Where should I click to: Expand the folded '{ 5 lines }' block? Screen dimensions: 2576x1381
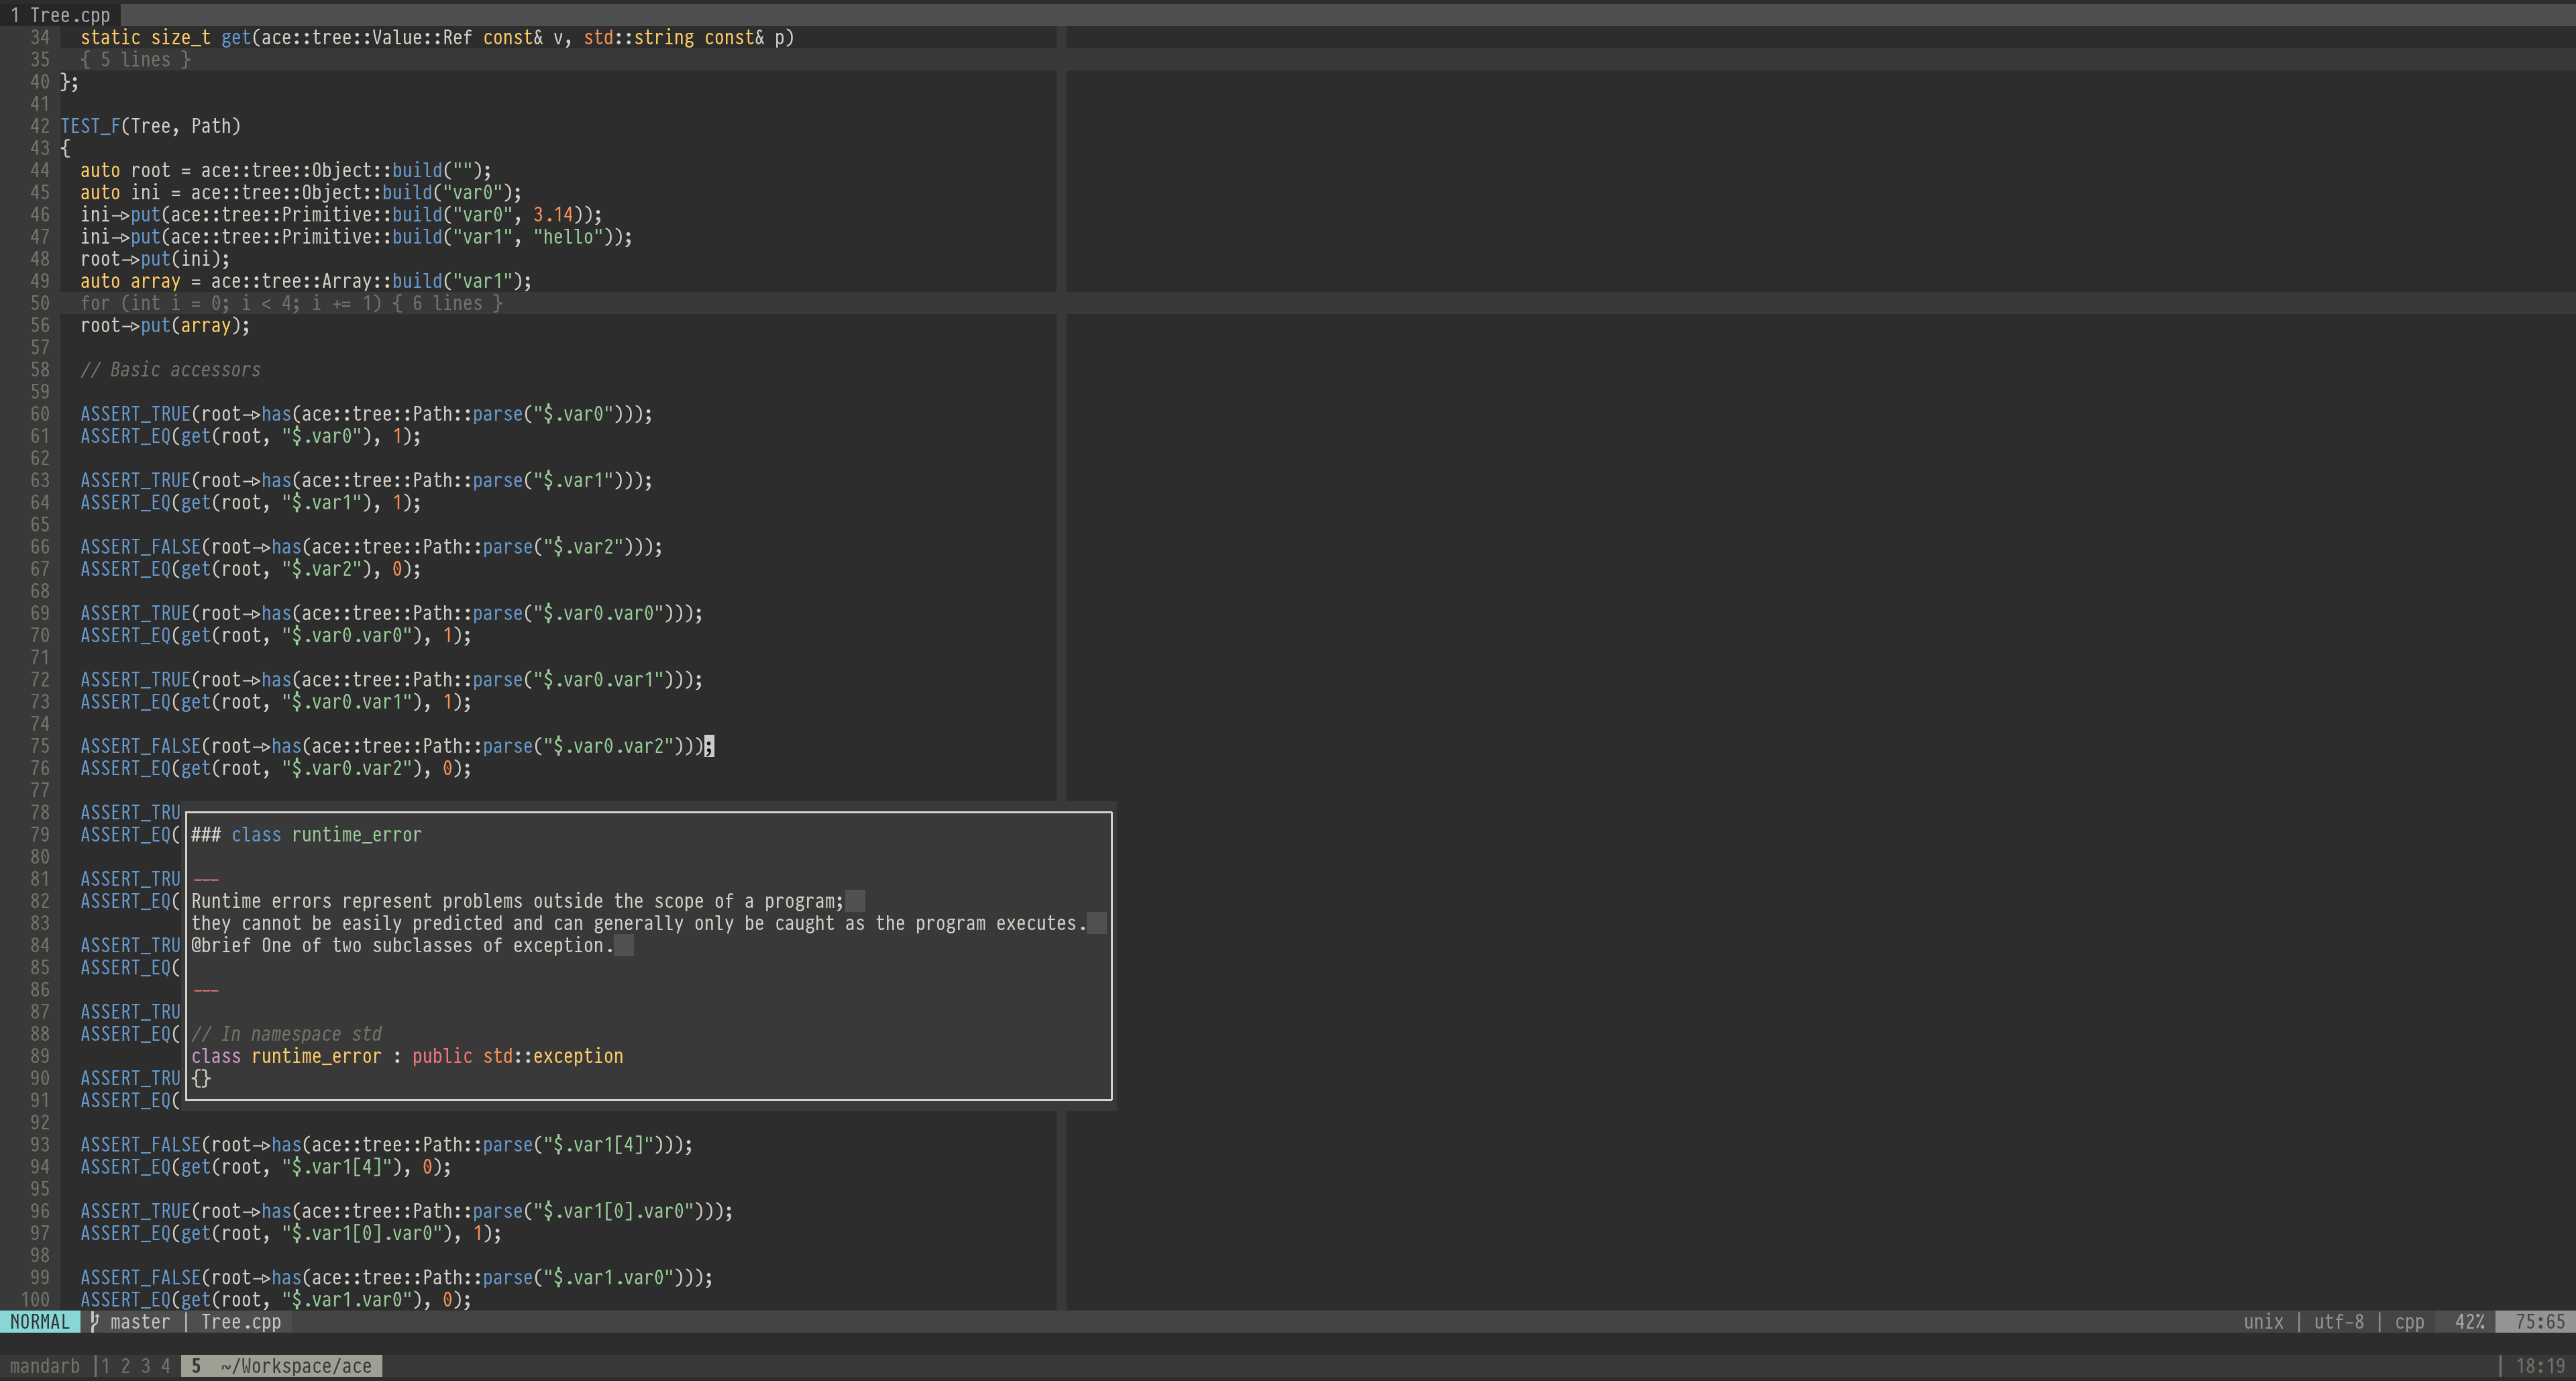click(x=135, y=59)
